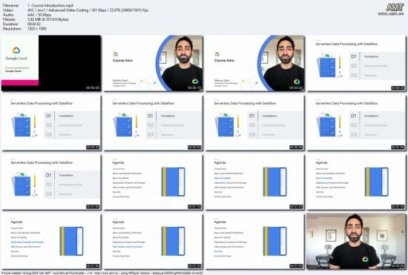Select Agenda thumbnail with Course Intro highlighted
The image size is (408, 275).
[x=153, y=182]
